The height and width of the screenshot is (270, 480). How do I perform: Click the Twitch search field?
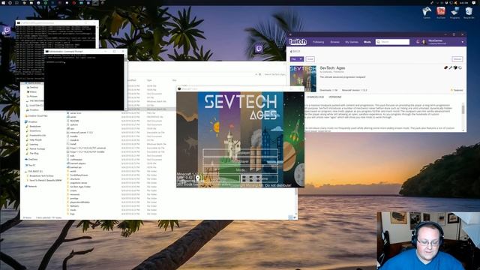click(392, 42)
